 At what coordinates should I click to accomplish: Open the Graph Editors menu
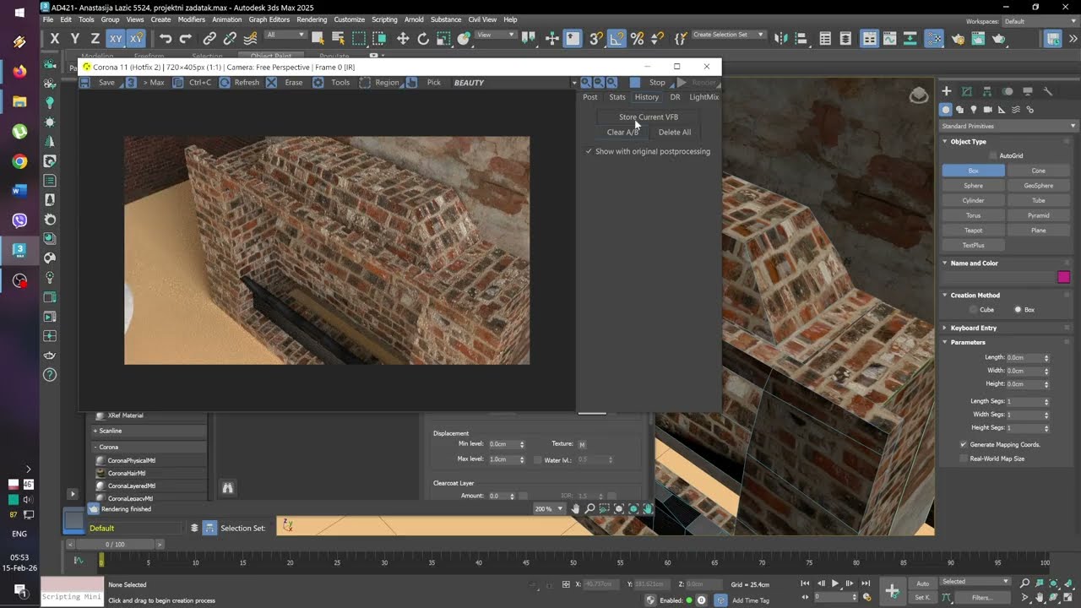(269, 19)
